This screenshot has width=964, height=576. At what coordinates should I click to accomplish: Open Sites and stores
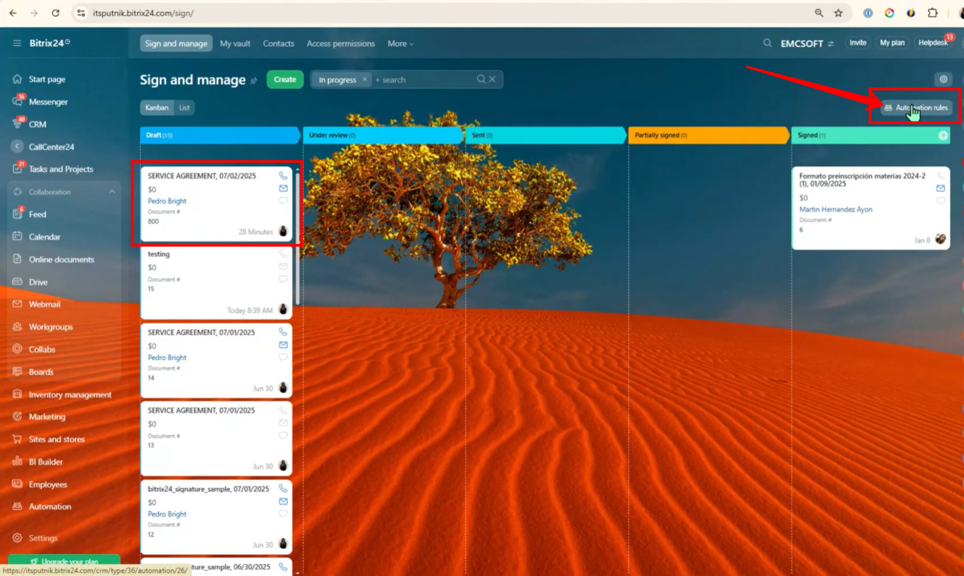coord(57,439)
